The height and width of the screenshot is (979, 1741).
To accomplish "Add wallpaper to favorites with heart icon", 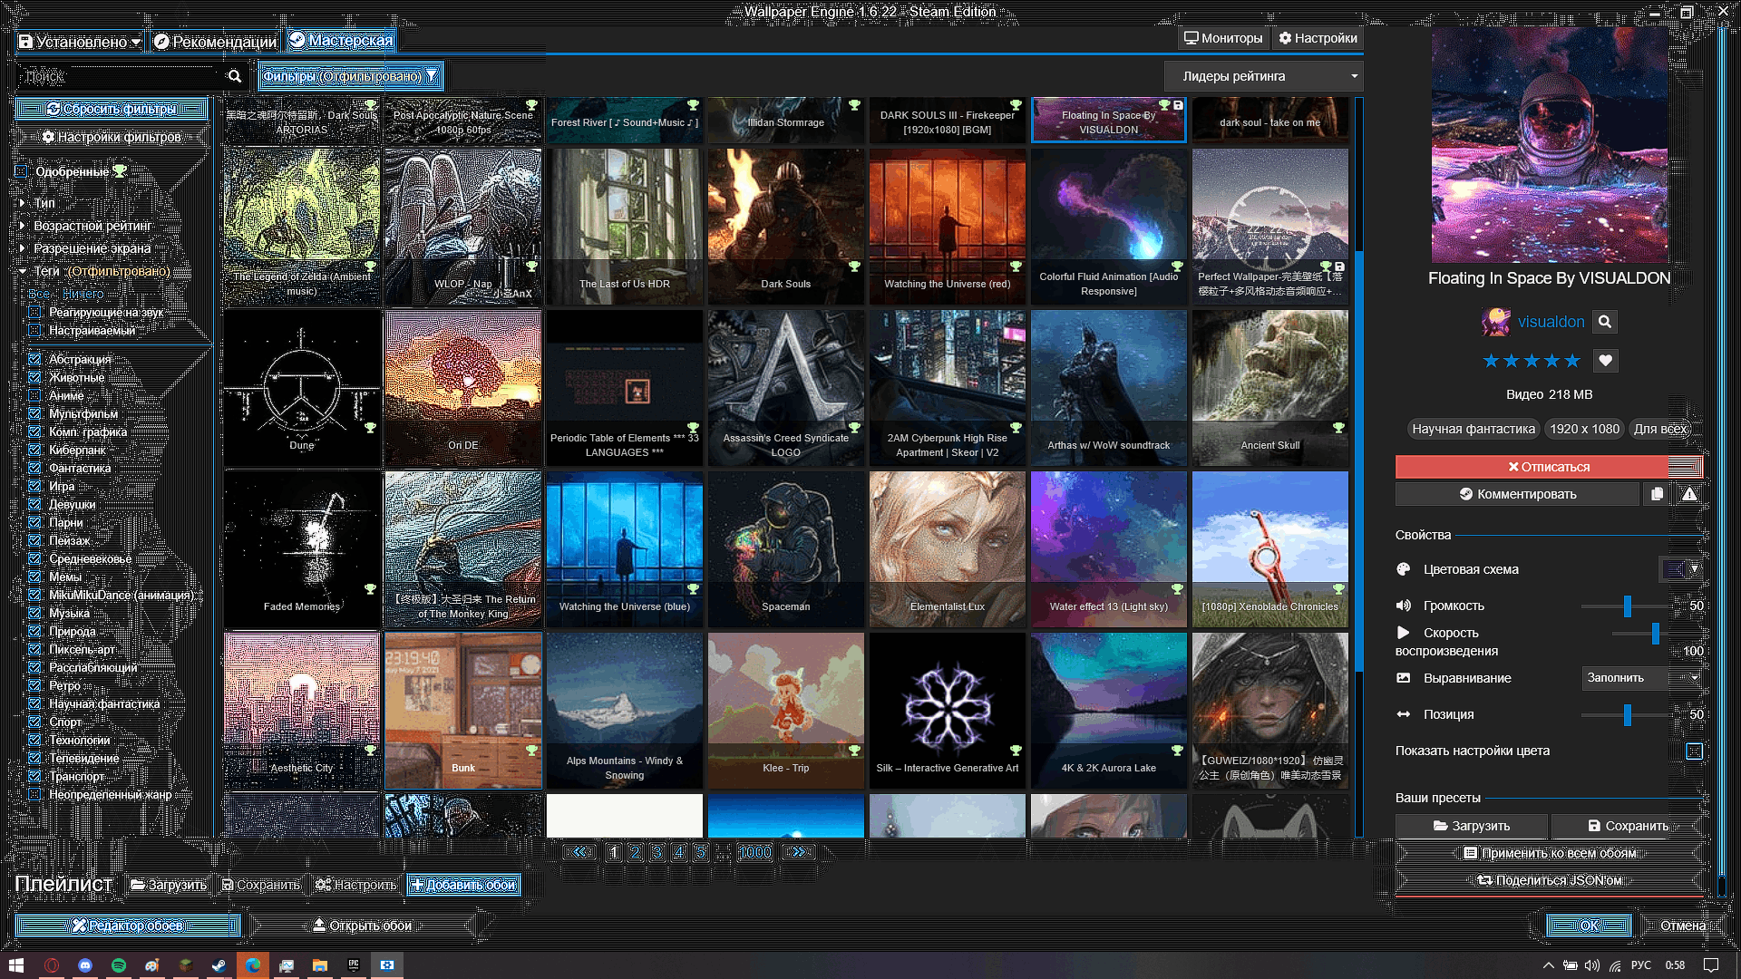I will (1605, 361).
